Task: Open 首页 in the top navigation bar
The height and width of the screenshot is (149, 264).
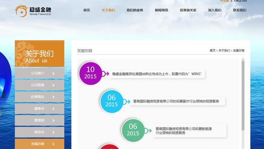Action: click(x=87, y=10)
